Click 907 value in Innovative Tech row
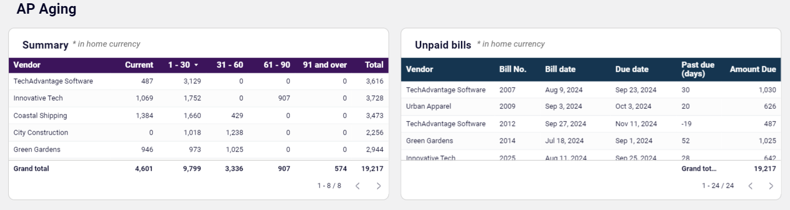The height and width of the screenshot is (210, 790). [x=284, y=98]
